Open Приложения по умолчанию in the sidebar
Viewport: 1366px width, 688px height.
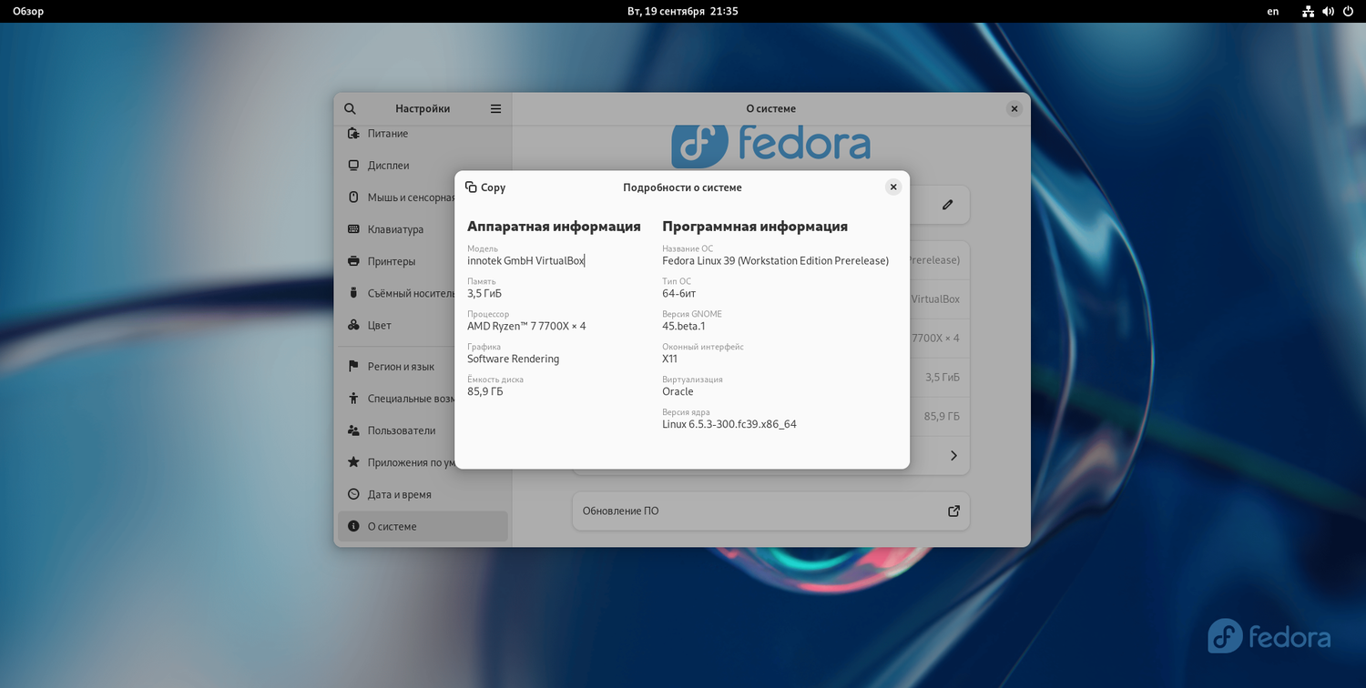pyautogui.click(x=423, y=462)
